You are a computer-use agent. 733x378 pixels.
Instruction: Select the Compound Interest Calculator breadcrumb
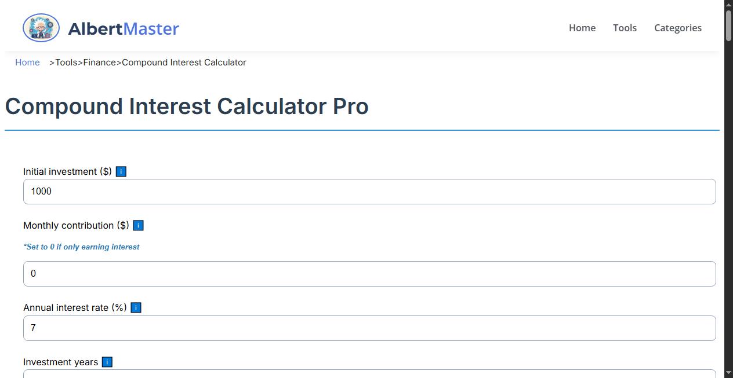click(x=183, y=62)
